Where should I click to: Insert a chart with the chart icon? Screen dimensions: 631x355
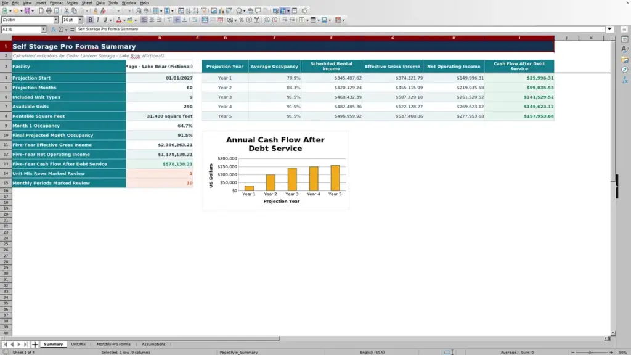coord(221,11)
